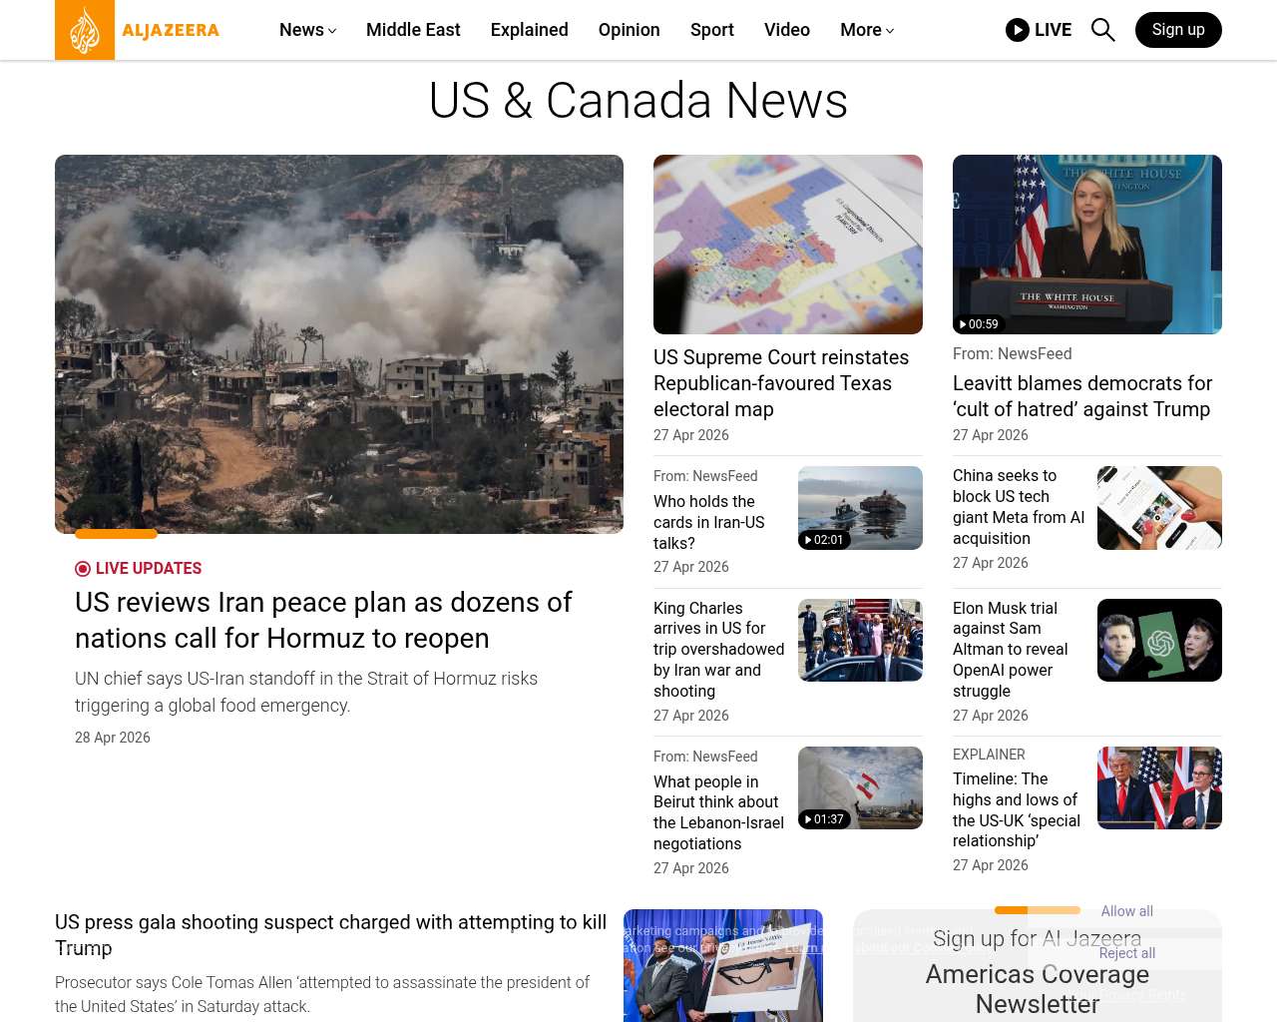Click Allow all cookies
Image resolution: width=1277 pixels, height=1022 pixels.
pos(1127,911)
